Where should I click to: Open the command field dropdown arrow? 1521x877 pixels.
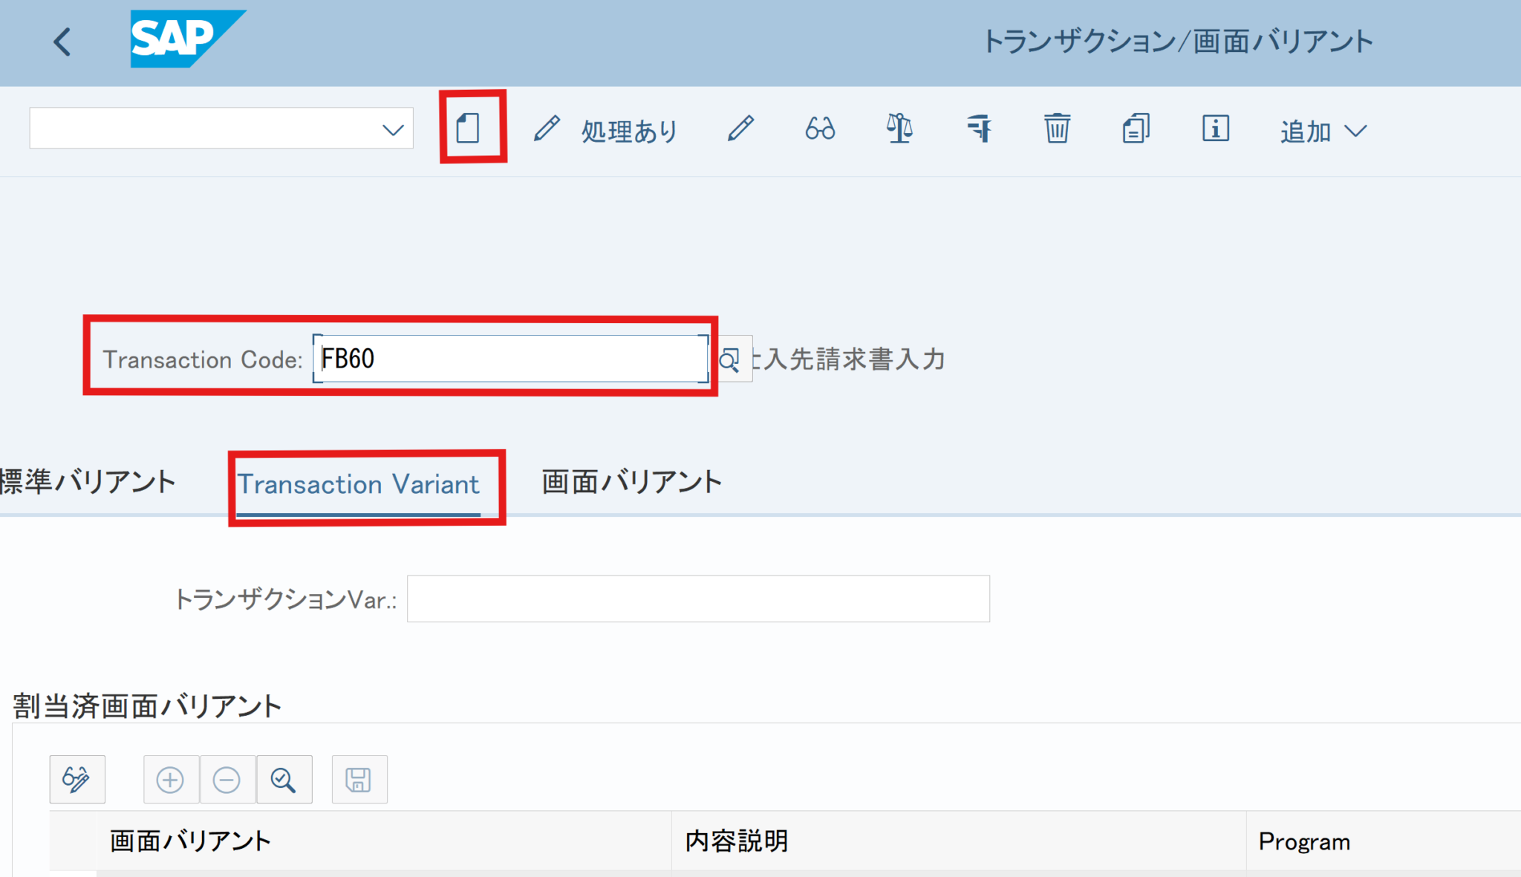(x=393, y=130)
